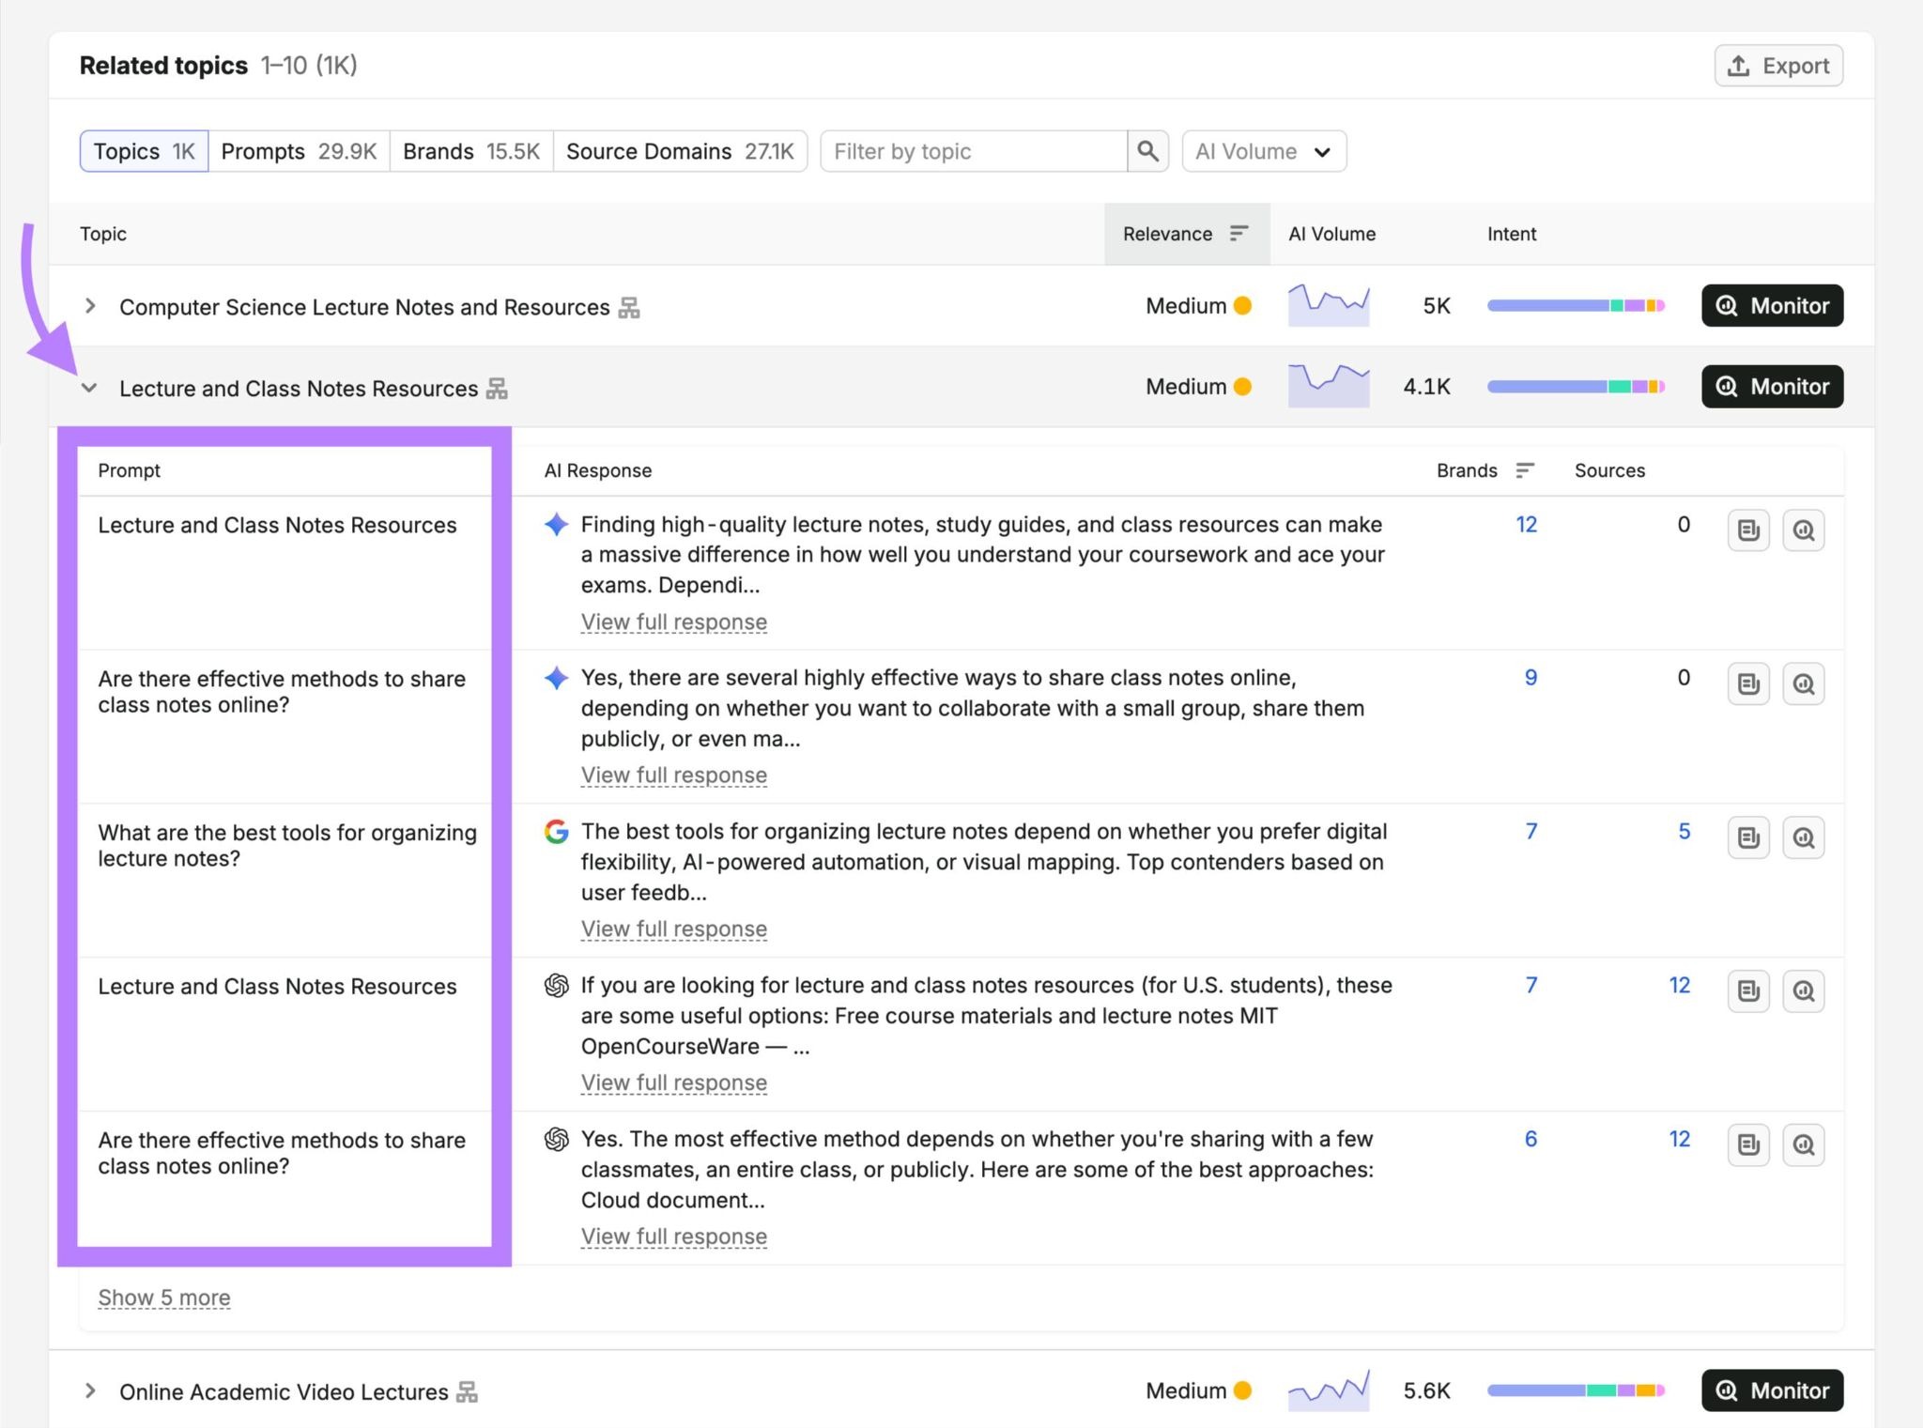Image resolution: width=1923 pixels, height=1428 pixels.
Task: Open the Prompts 29.9K tab
Action: coord(299,151)
